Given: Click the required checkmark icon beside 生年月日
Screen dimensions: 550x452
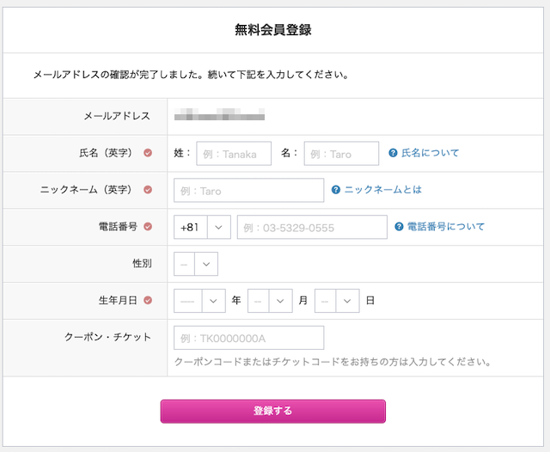Looking at the screenshot, I should [148, 300].
